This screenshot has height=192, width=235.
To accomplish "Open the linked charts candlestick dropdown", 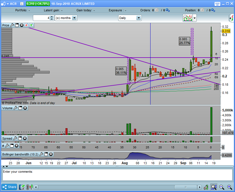I will [29, 187].
